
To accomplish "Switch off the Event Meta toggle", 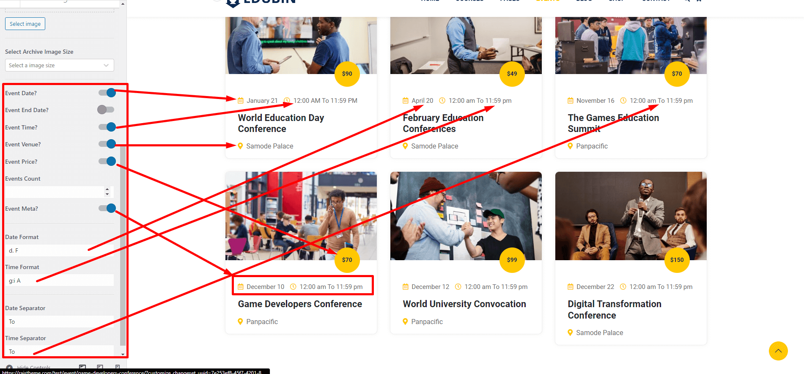I will (107, 208).
